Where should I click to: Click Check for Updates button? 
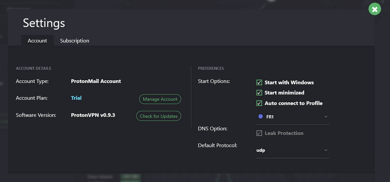(158, 116)
